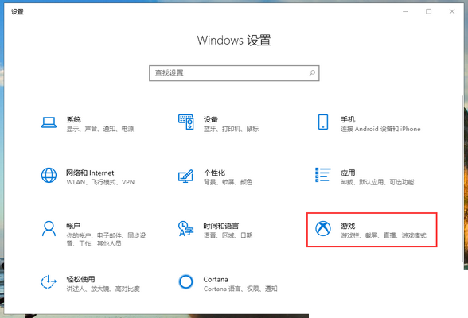Click the vertical scrollbar on the right edge
Viewport: 468px width, 318px height.
pyautogui.click(x=462, y=179)
